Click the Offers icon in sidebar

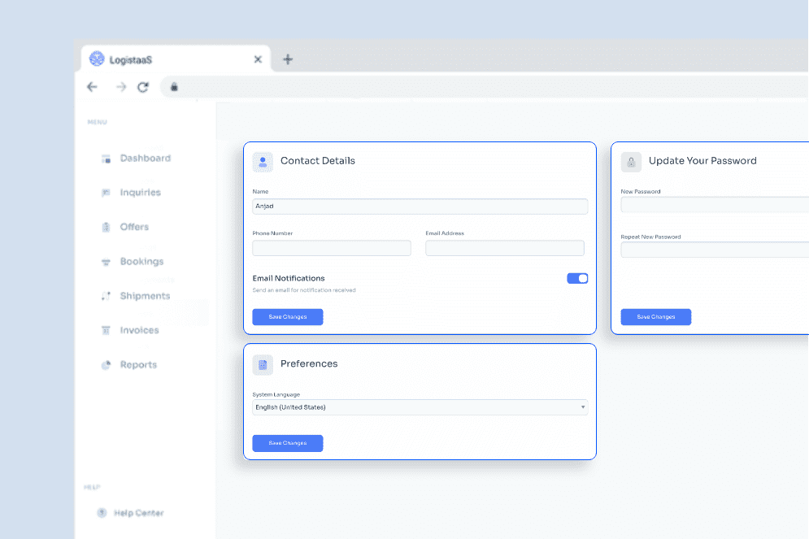tap(106, 228)
